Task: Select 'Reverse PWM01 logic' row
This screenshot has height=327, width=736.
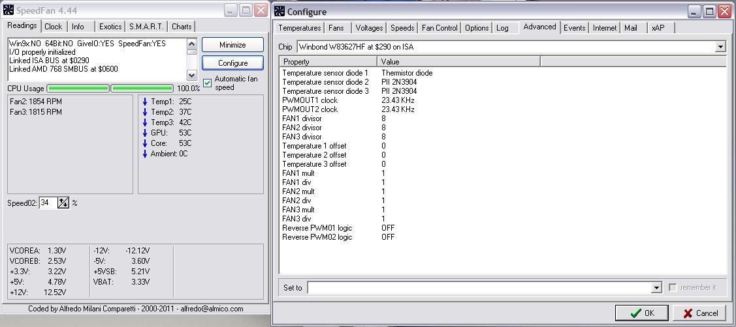Action: pos(502,228)
